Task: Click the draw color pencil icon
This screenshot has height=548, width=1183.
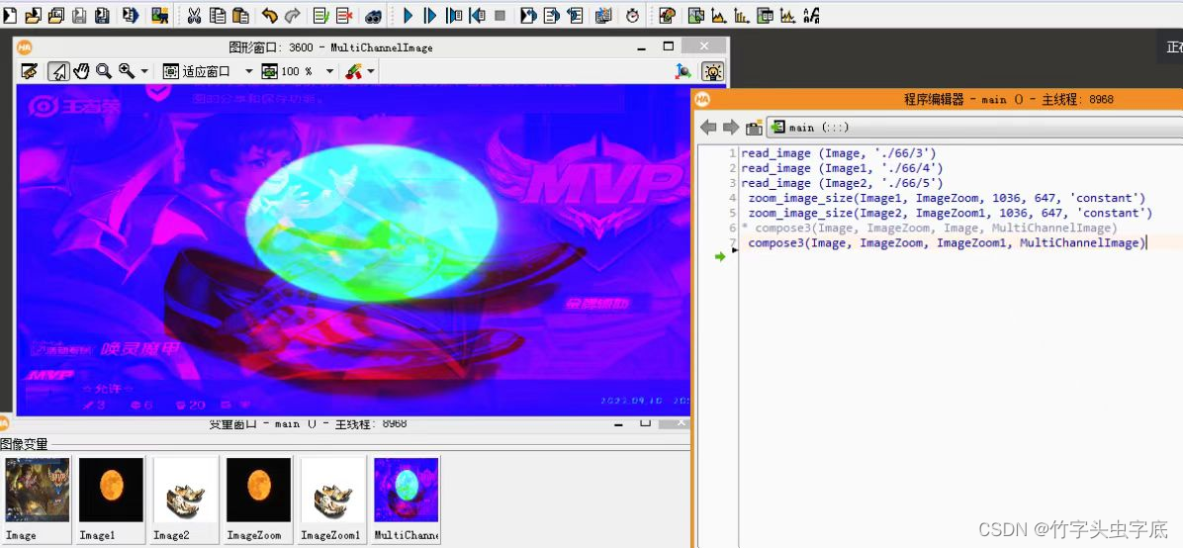Action: (353, 71)
